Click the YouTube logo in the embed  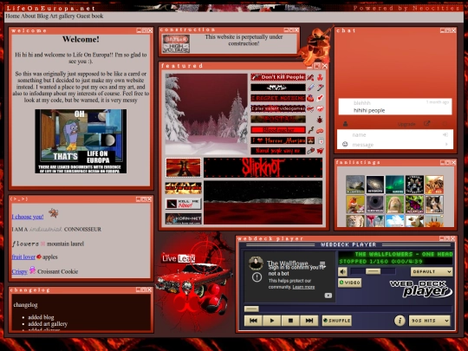[x=328, y=296]
